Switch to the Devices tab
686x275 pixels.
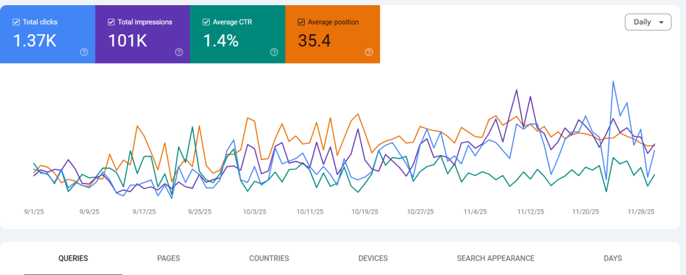click(x=373, y=258)
